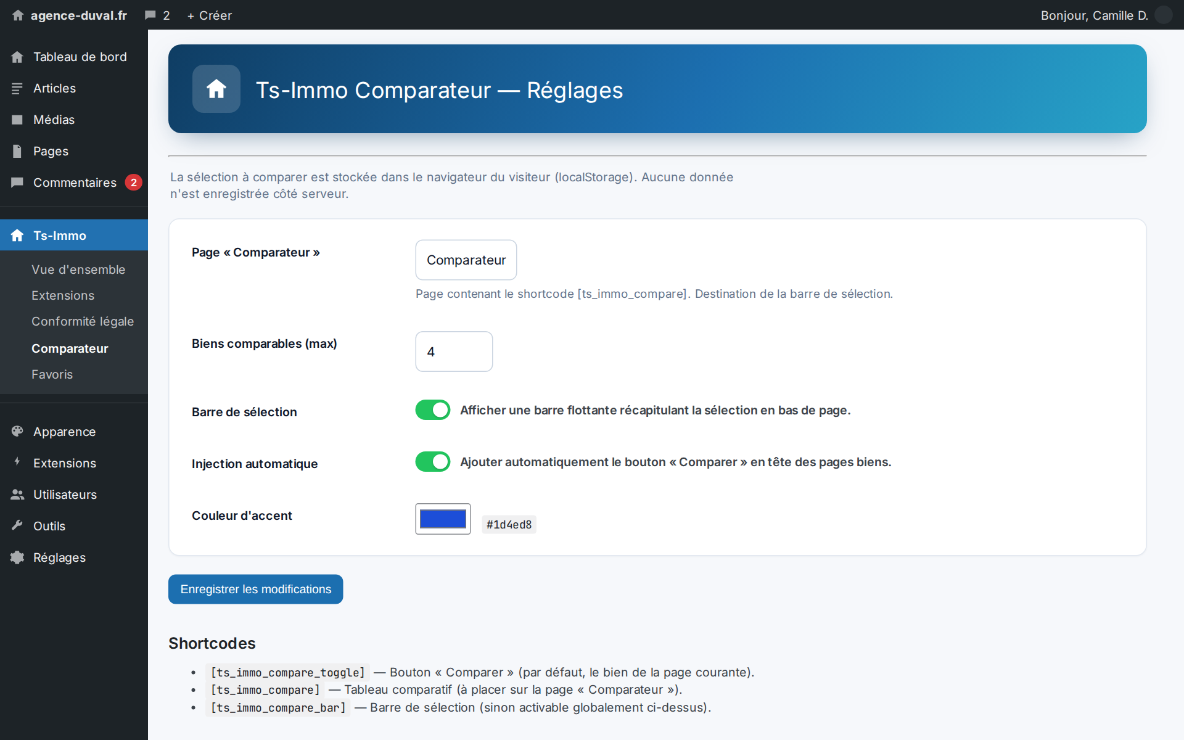Screen dimensions: 1184x740
Task: Click the home icon beside agence-duval.fr
Action: [18, 15]
